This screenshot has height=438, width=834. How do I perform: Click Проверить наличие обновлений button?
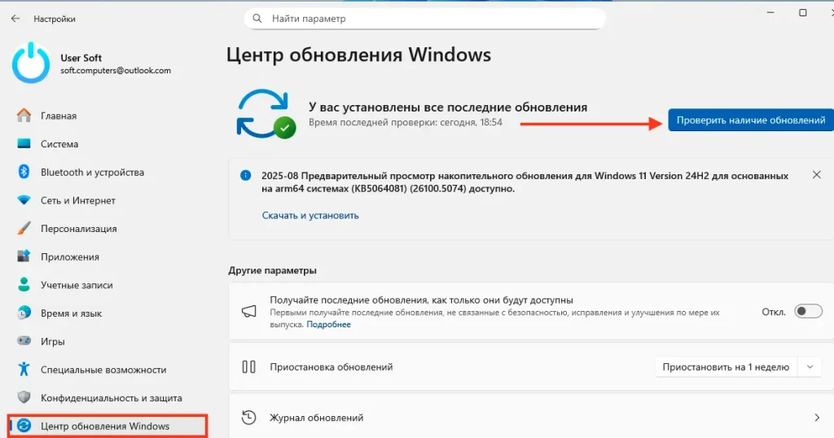(750, 120)
